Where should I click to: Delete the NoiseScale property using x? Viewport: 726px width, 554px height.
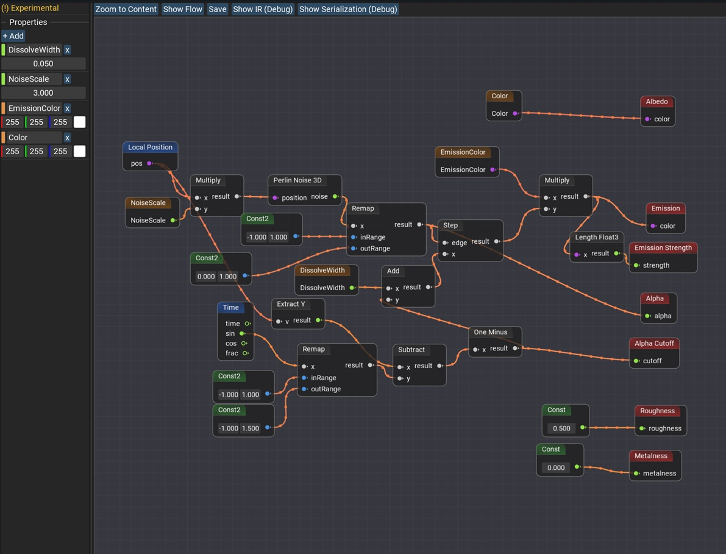click(67, 79)
